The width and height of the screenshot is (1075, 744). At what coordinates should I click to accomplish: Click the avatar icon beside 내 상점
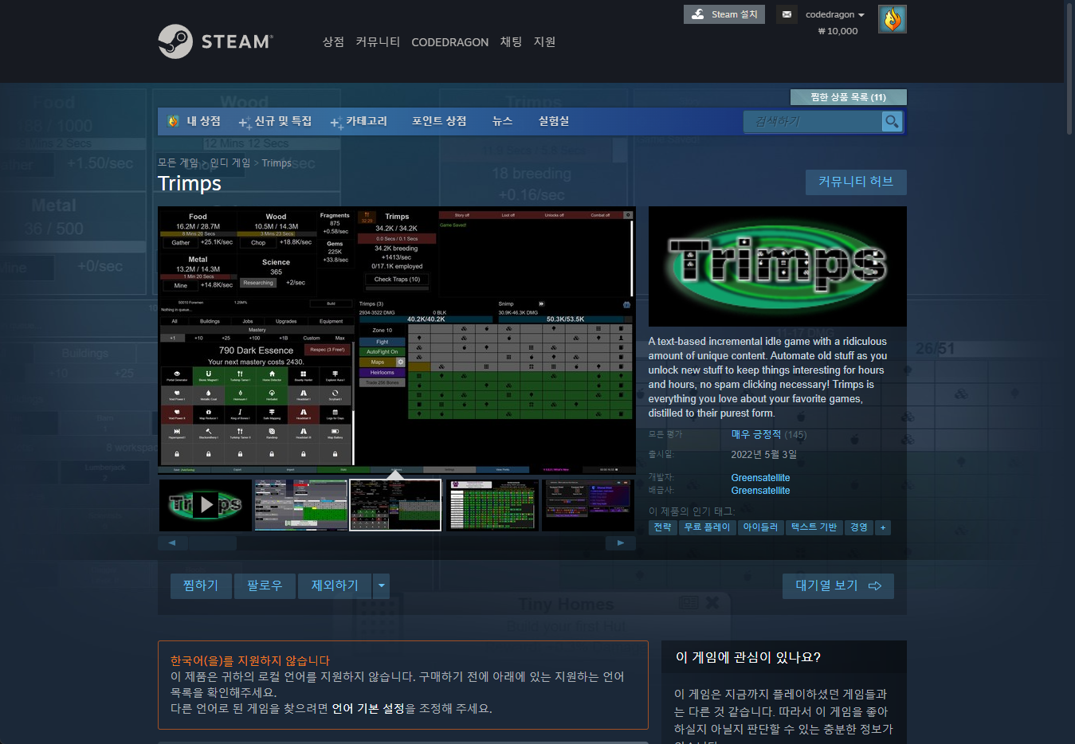pos(173,121)
